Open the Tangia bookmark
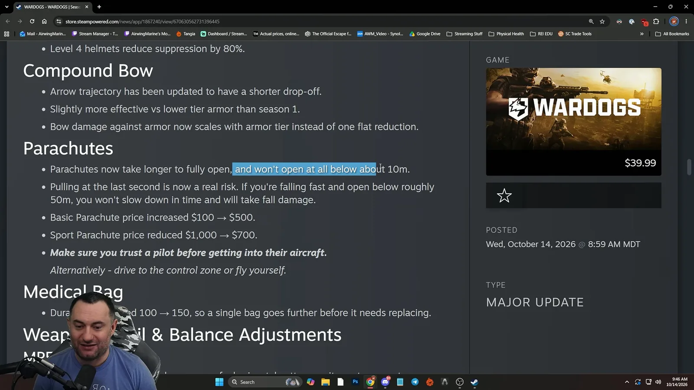694x390 pixels. click(186, 34)
